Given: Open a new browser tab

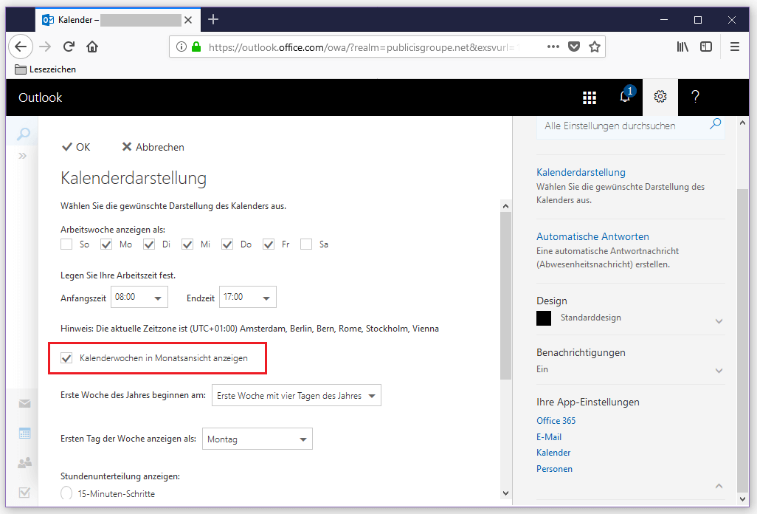Looking at the screenshot, I should [x=213, y=19].
